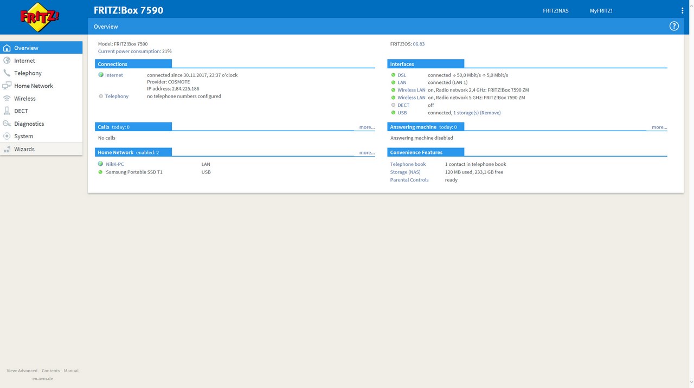Viewport: 694px width, 388px height.
Task: Click Wireless LAN link for 2,4 GHz network
Action: click(411, 90)
